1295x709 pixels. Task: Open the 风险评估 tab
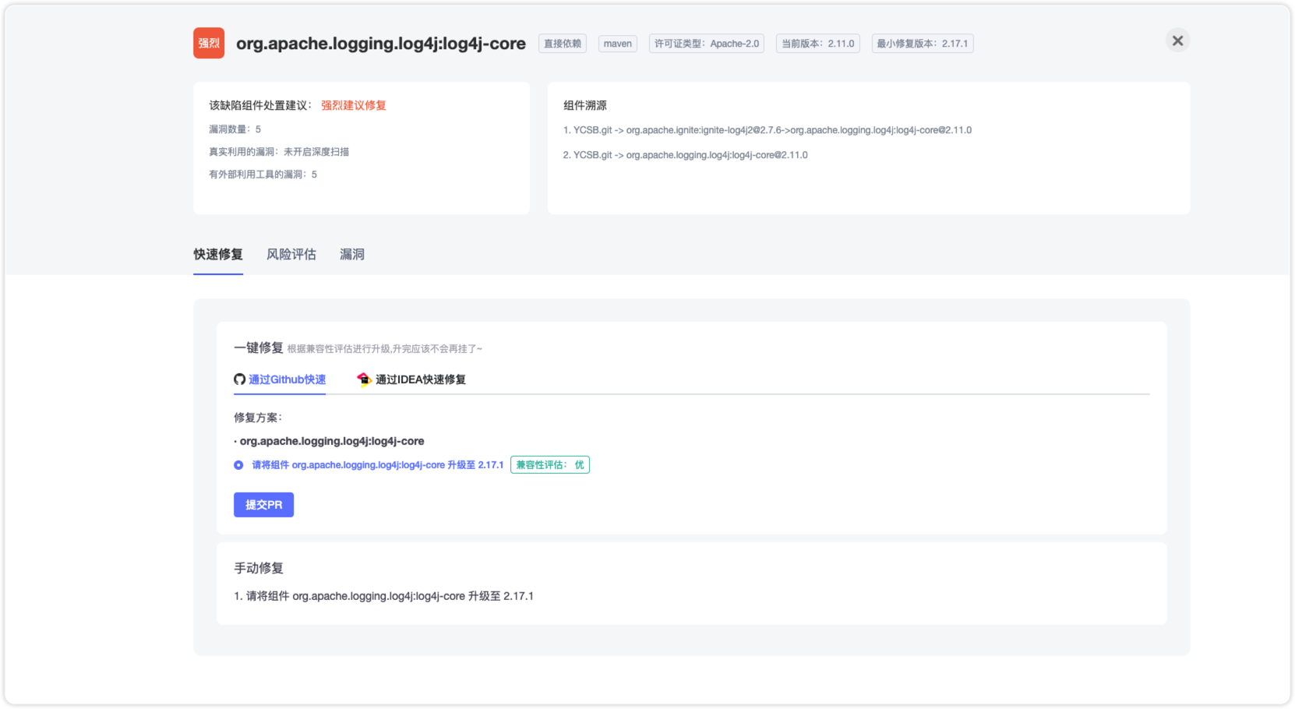pos(291,255)
